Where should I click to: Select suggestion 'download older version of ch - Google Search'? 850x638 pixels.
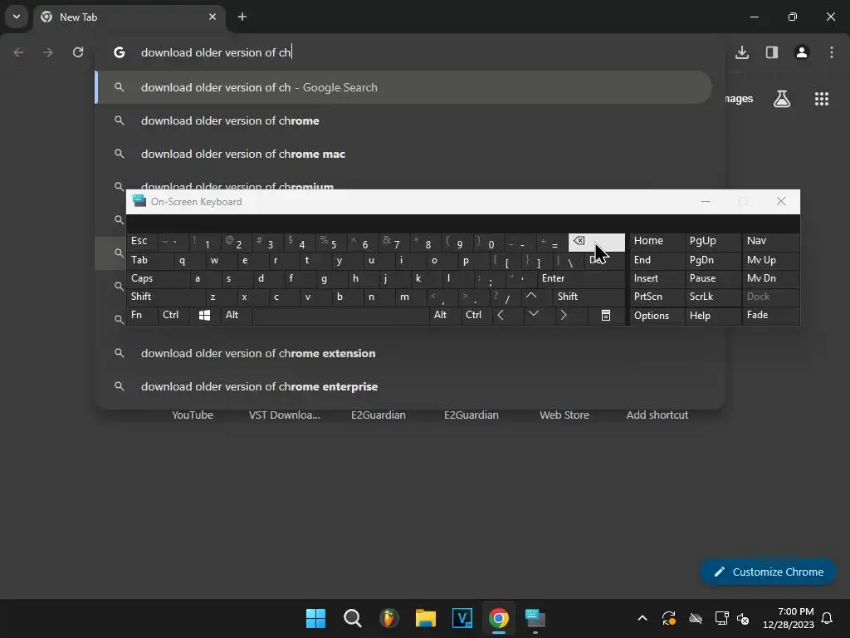pyautogui.click(x=403, y=87)
